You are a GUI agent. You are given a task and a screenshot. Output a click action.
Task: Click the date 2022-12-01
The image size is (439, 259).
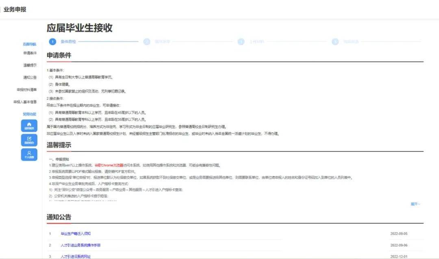399,257
